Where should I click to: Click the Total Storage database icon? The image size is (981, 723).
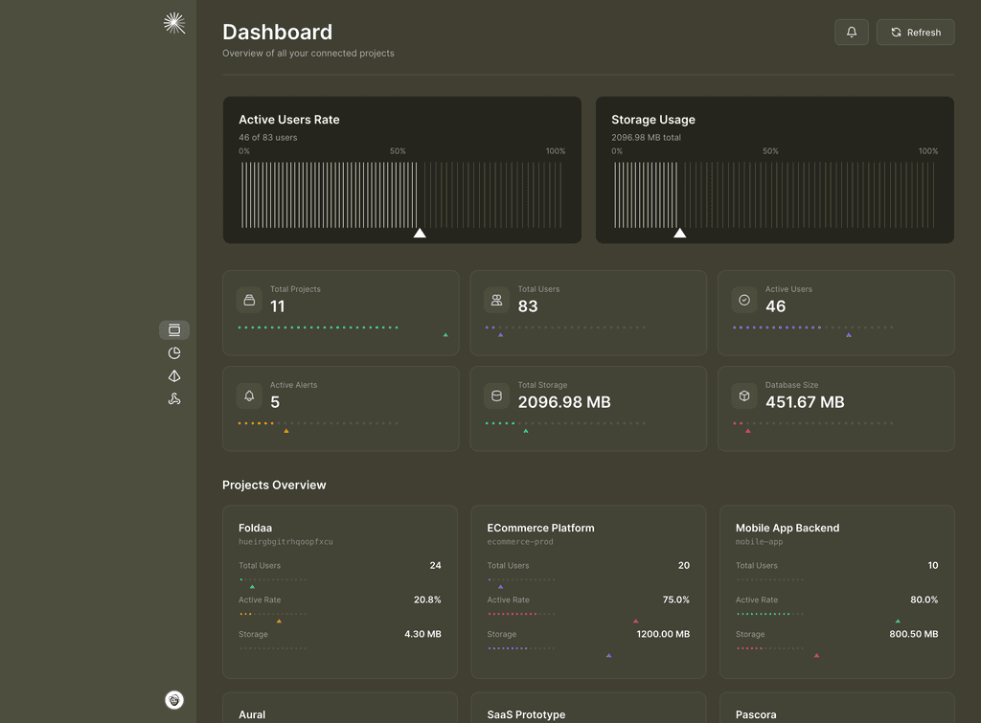coord(497,395)
